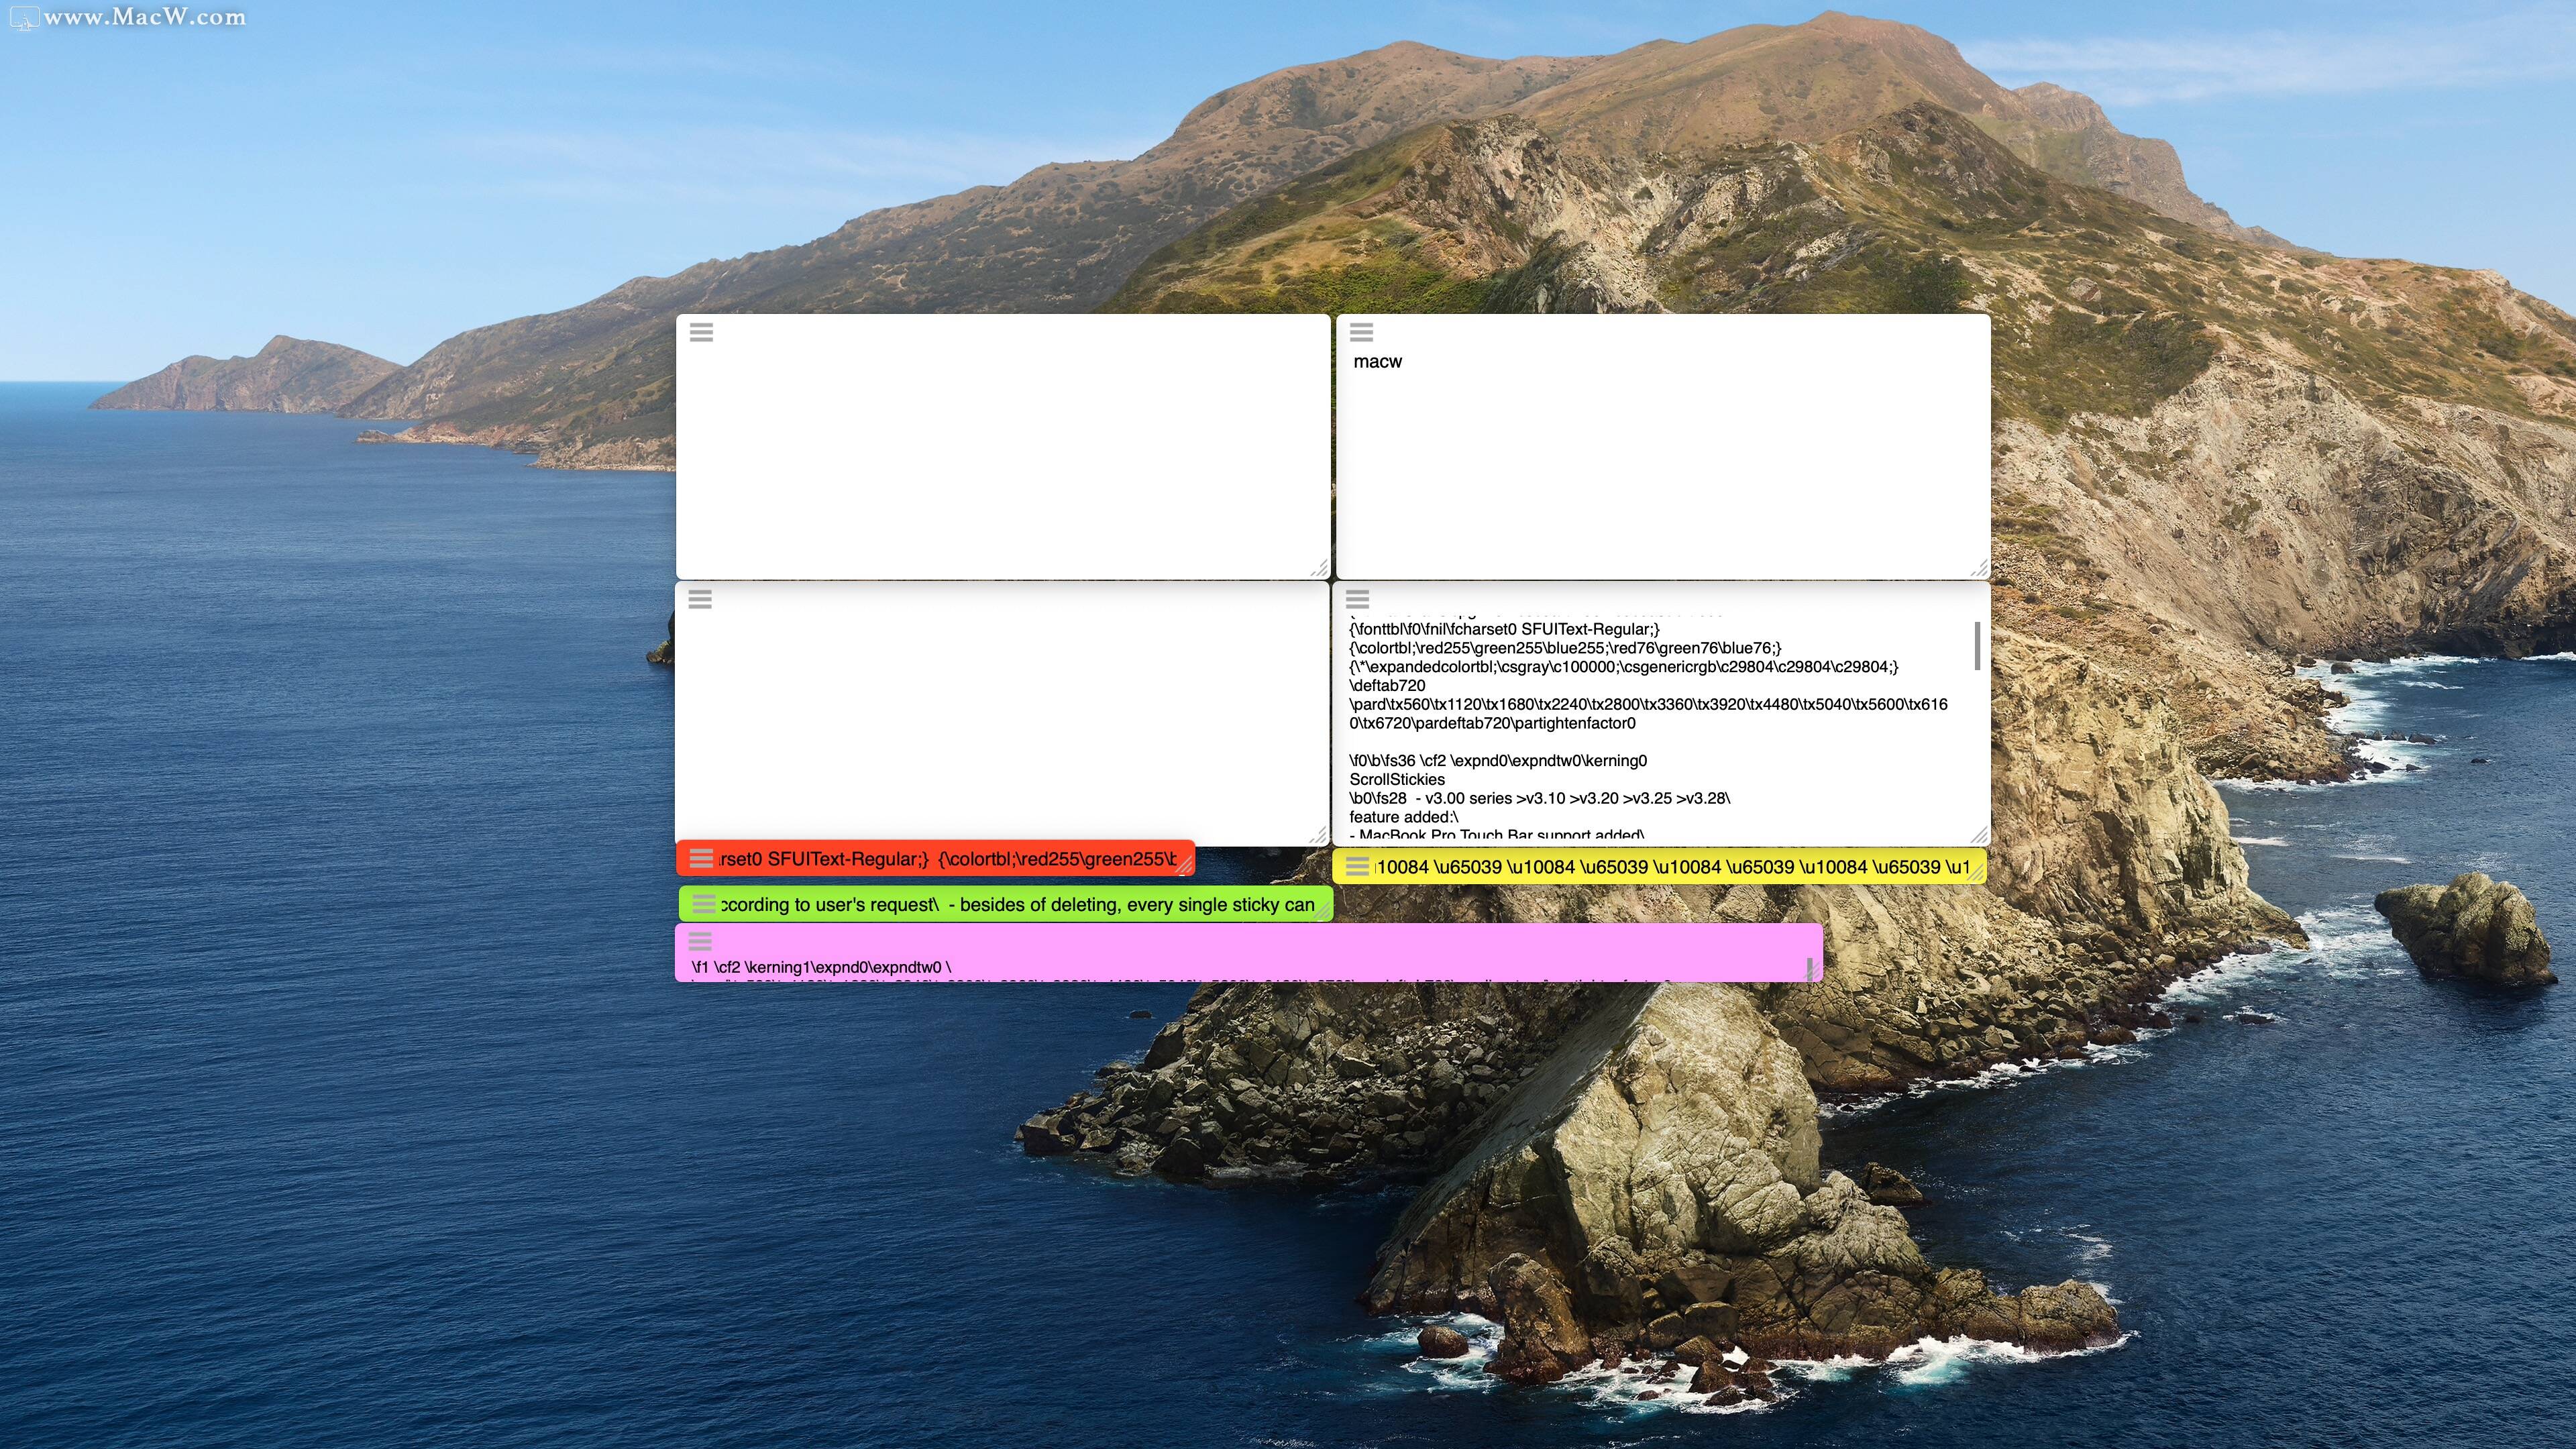The height and width of the screenshot is (1449, 2576).
Task: Open the red sticky's hamburger menu icon
Action: point(701,858)
